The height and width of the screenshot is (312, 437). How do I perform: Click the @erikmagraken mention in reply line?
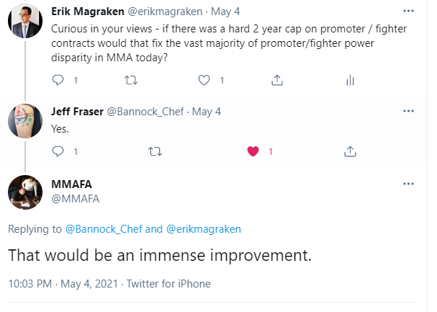(204, 229)
